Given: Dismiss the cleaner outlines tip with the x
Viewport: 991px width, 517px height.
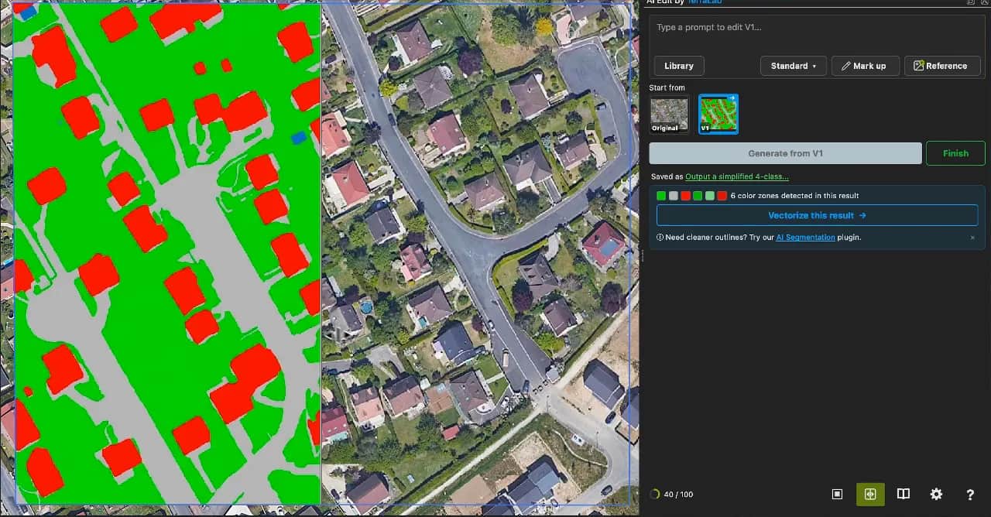Looking at the screenshot, I should pyautogui.click(x=972, y=238).
